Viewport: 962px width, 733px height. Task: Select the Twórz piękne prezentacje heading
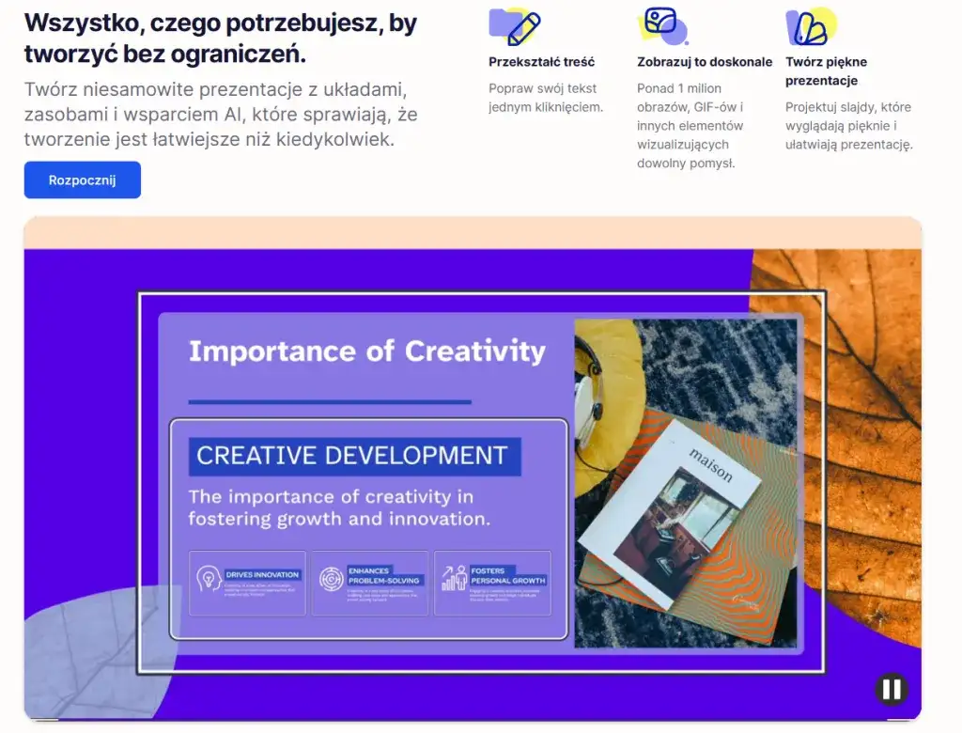[x=826, y=71]
